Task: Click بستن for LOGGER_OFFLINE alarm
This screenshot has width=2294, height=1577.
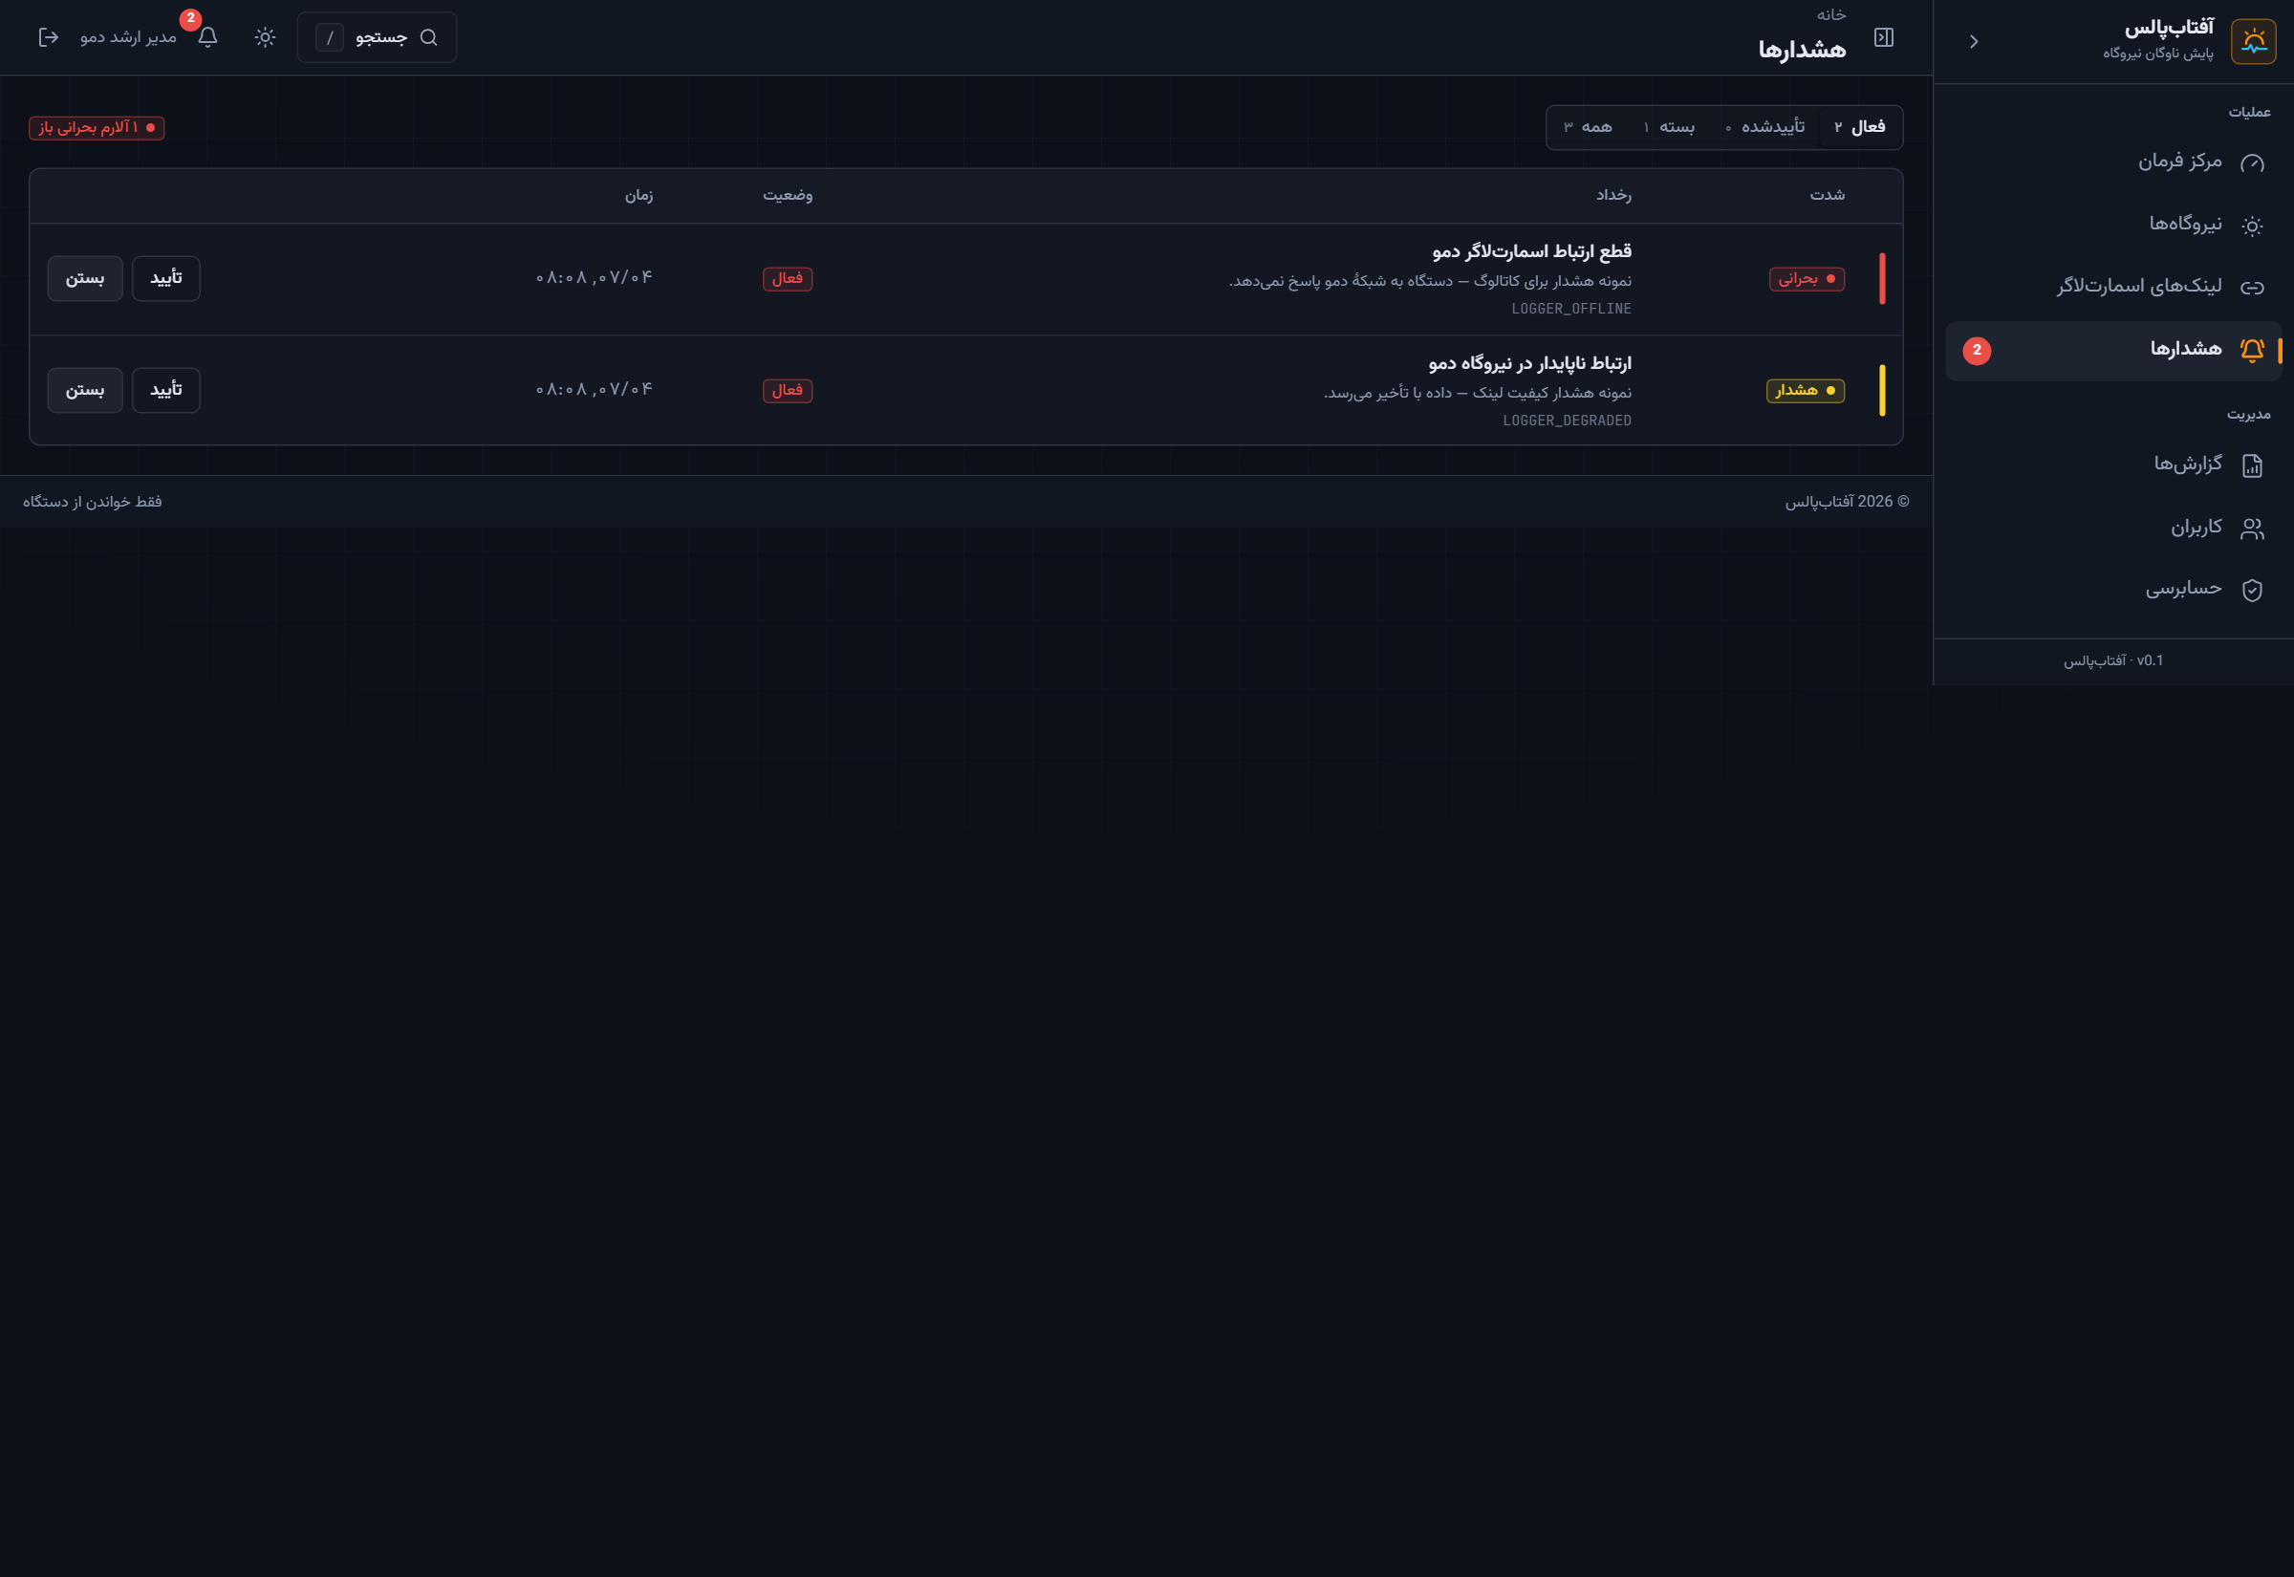Action: (x=85, y=279)
